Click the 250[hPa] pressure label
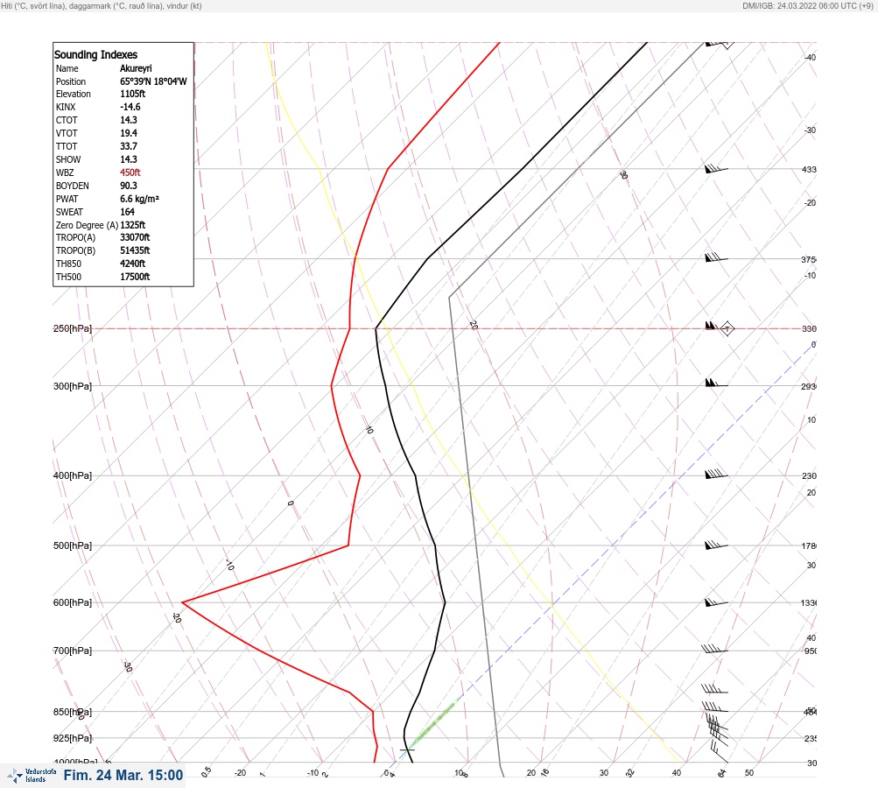 73,328
